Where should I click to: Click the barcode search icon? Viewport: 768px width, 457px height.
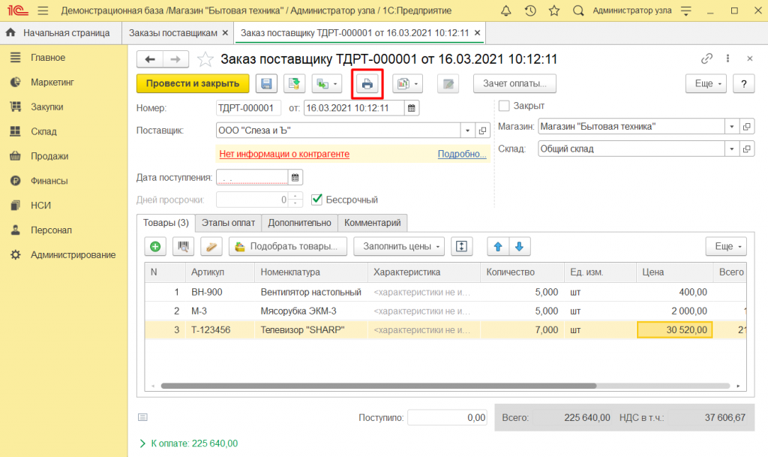click(184, 246)
